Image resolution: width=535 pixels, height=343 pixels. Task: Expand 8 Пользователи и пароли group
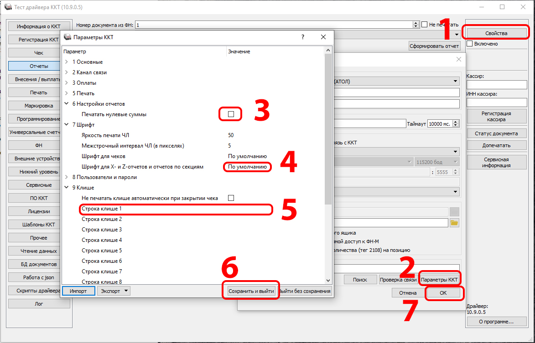67,177
